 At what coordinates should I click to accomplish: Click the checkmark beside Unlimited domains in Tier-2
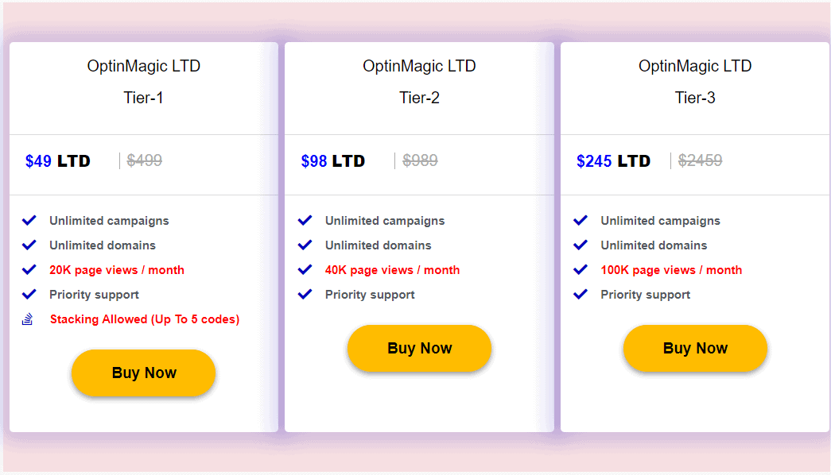click(305, 245)
